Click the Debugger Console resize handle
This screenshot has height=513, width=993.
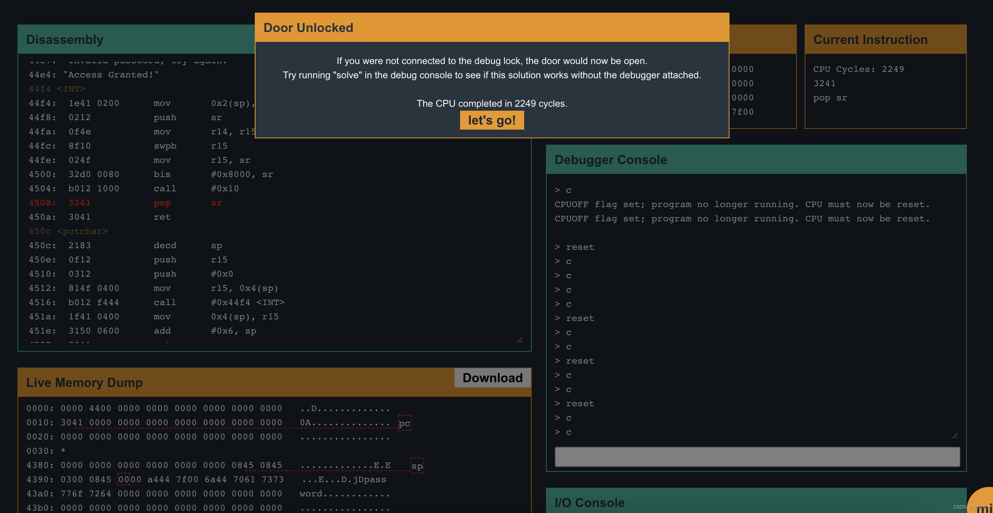click(x=955, y=436)
